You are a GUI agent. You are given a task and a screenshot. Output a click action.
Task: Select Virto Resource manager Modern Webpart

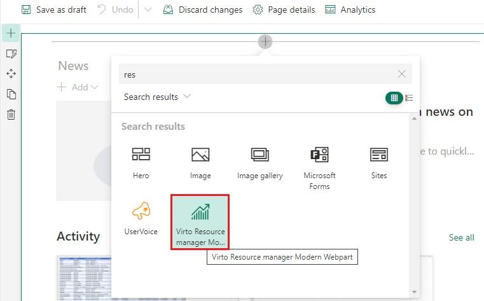point(200,221)
